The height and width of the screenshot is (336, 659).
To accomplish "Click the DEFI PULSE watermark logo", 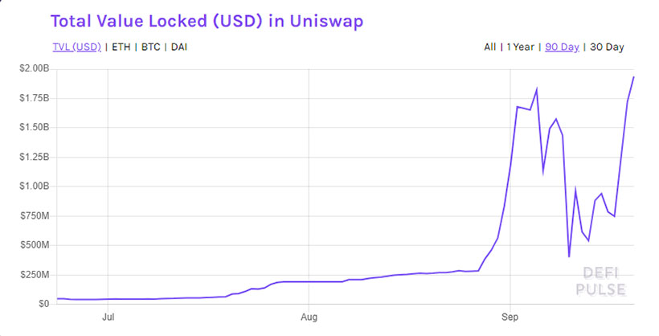I will (599, 281).
